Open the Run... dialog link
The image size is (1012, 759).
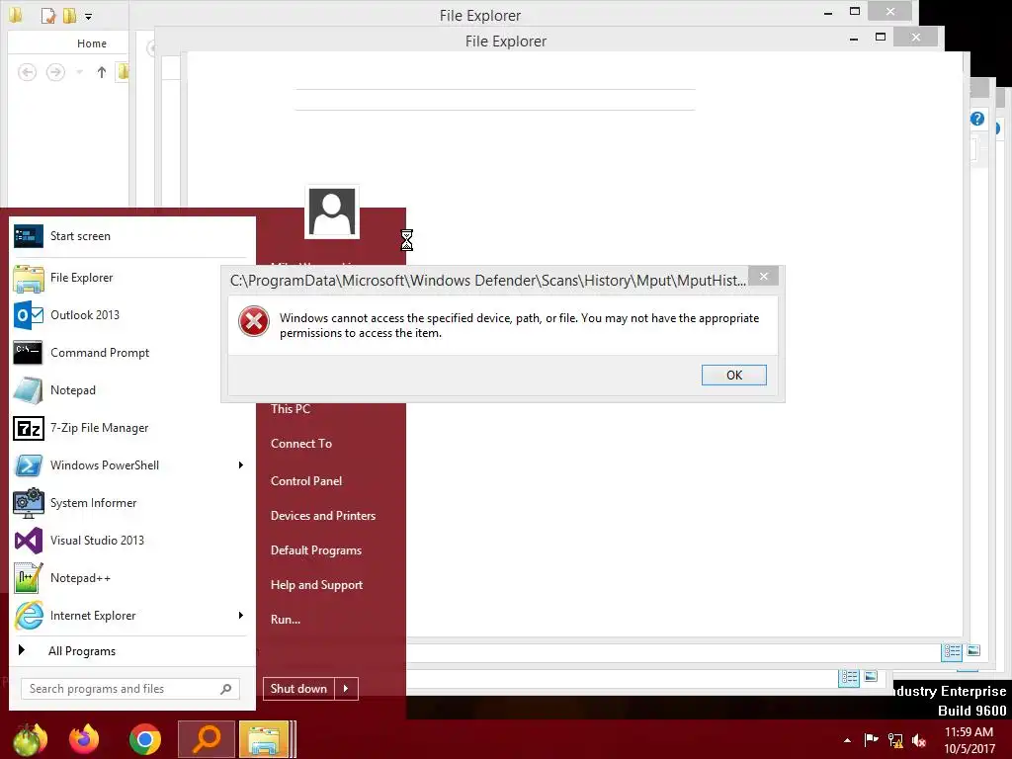coord(286,620)
